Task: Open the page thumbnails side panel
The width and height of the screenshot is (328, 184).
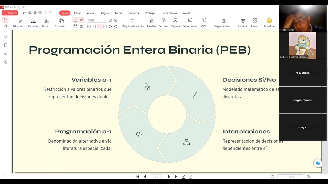Action: coord(5,45)
